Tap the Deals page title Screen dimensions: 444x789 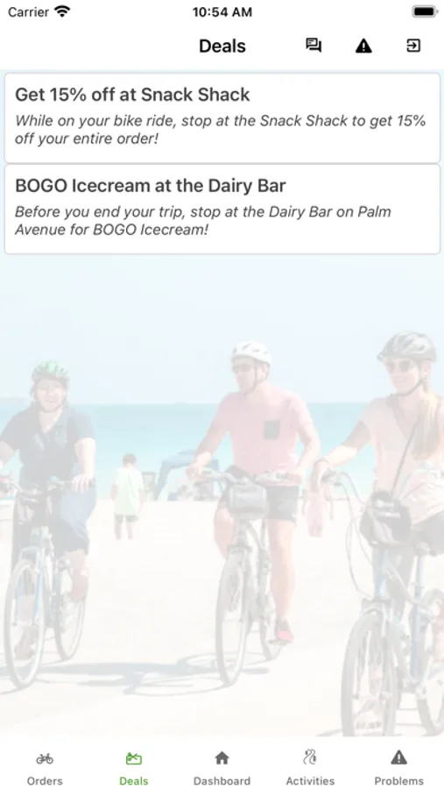pos(222,46)
